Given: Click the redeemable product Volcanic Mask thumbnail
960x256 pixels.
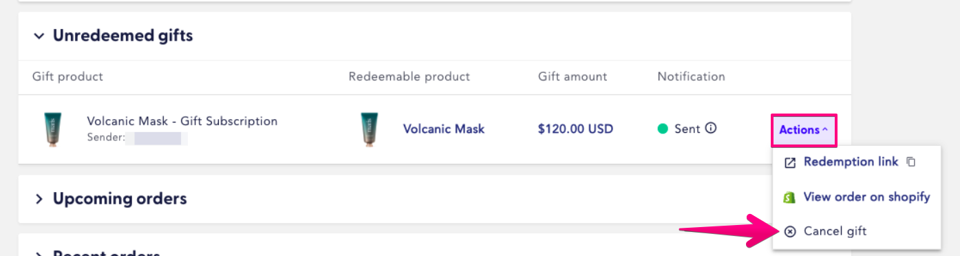Looking at the screenshot, I should tap(370, 129).
